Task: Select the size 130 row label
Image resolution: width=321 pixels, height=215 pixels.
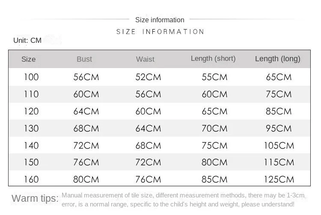Action: tap(31, 128)
